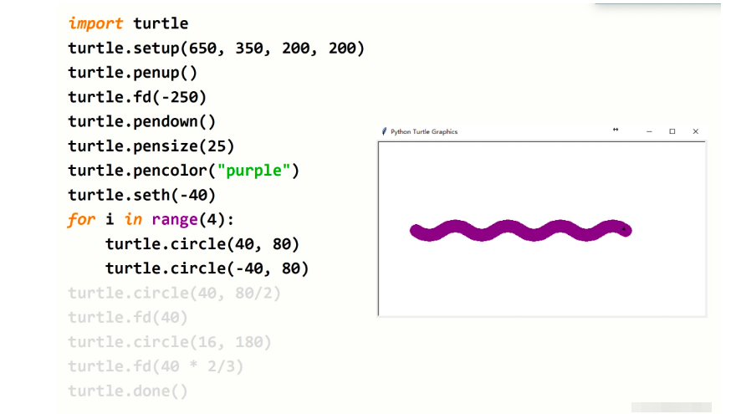Click the for i in range(4) line
This screenshot has width=741, height=414.
click(151, 220)
